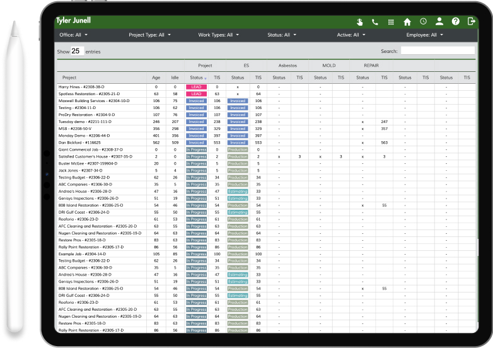Click the show entries number field
Image resolution: width=493 pixels, height=348 pixels.
[x=76, y=51]
